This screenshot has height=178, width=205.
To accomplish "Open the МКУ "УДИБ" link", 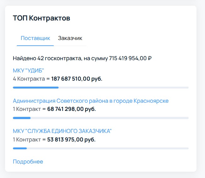I will tap(28, 70).
